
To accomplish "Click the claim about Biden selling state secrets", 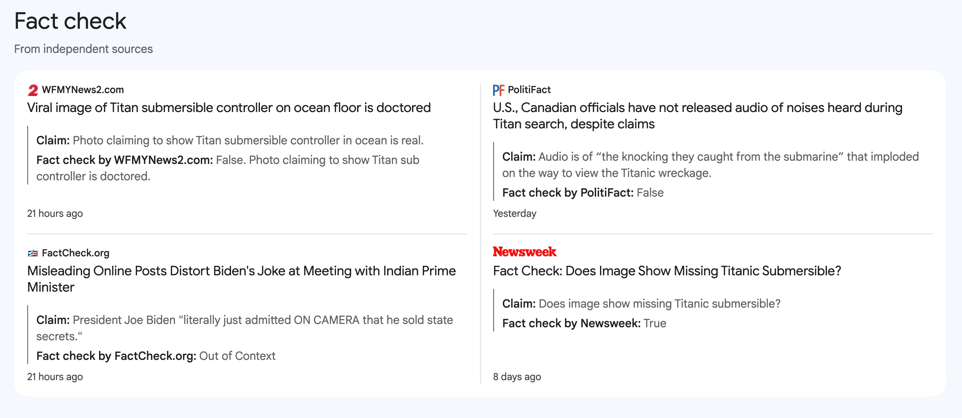I will [245, 328].
